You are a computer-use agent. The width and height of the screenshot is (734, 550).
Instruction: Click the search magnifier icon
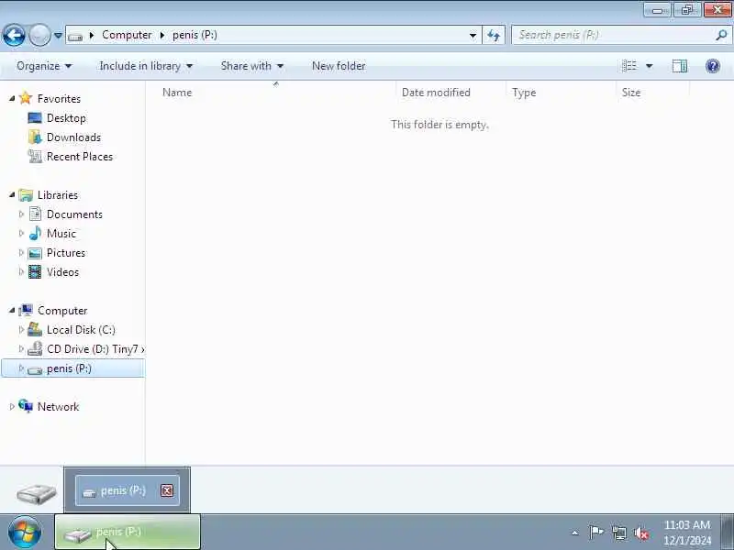point(721,35)
